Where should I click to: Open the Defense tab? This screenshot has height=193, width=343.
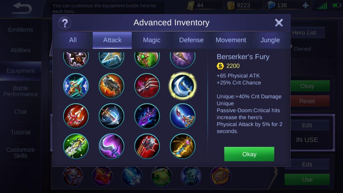[191, 40]
